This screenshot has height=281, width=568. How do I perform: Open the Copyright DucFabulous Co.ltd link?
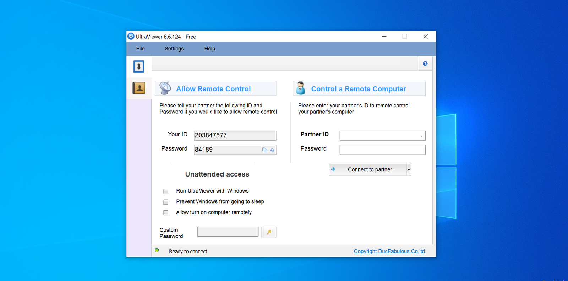pos(389,252)
